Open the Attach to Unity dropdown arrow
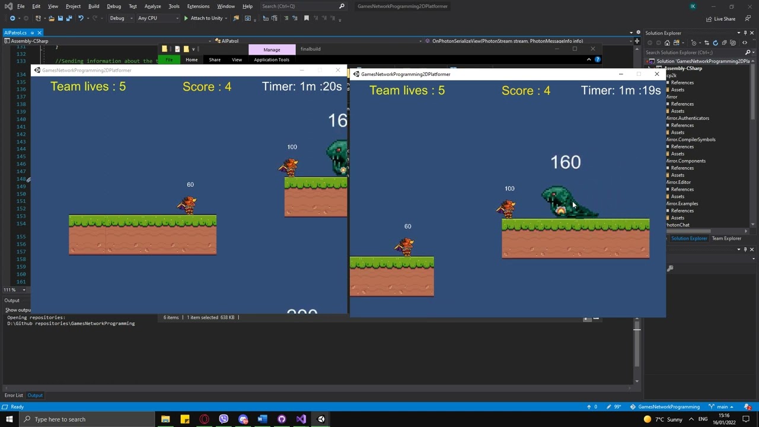The image size is (759, 427). (226, 18)
